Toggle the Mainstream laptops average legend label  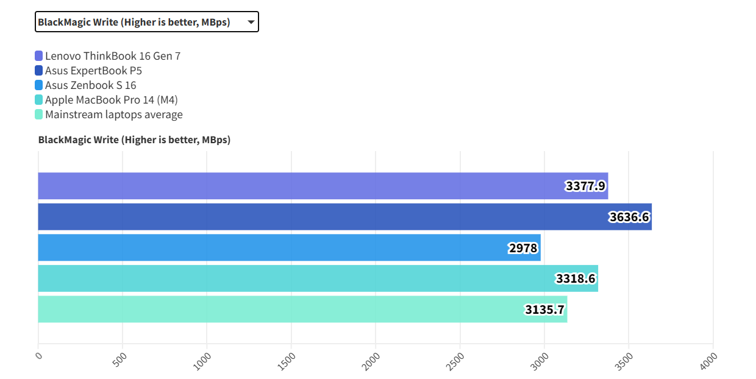(114, 115)
